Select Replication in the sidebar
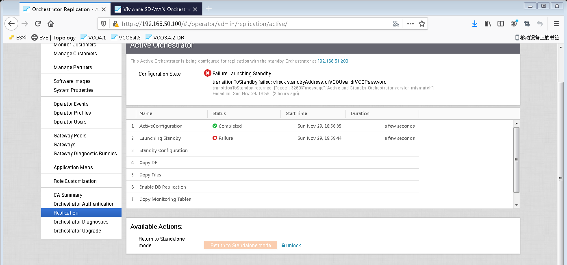Screen dimensions: 567x265 coord(81,213)
